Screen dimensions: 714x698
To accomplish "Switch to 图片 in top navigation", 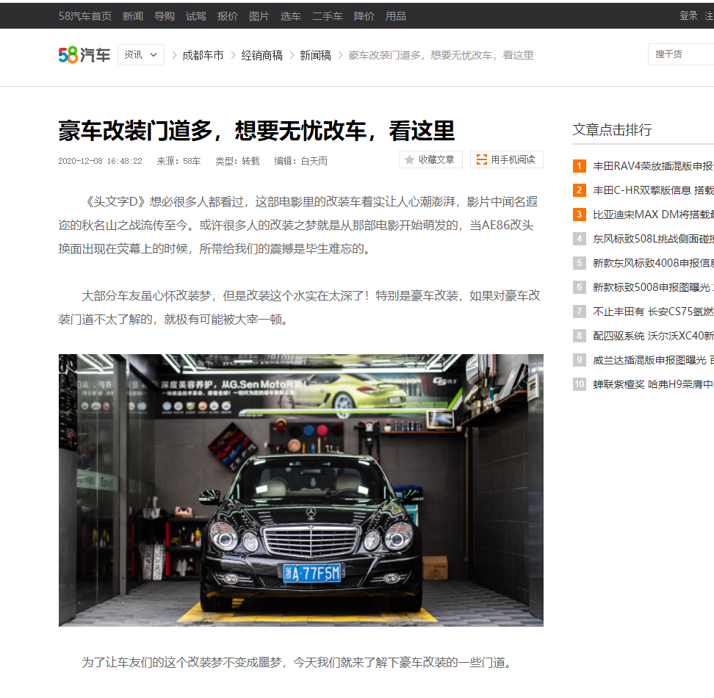I will [x=259, y=16].
